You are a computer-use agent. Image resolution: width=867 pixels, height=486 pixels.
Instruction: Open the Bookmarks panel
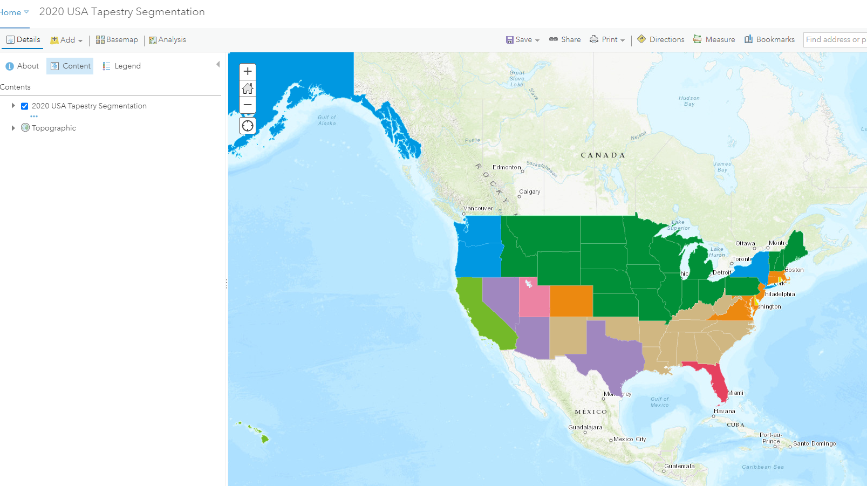coord(769,39)
